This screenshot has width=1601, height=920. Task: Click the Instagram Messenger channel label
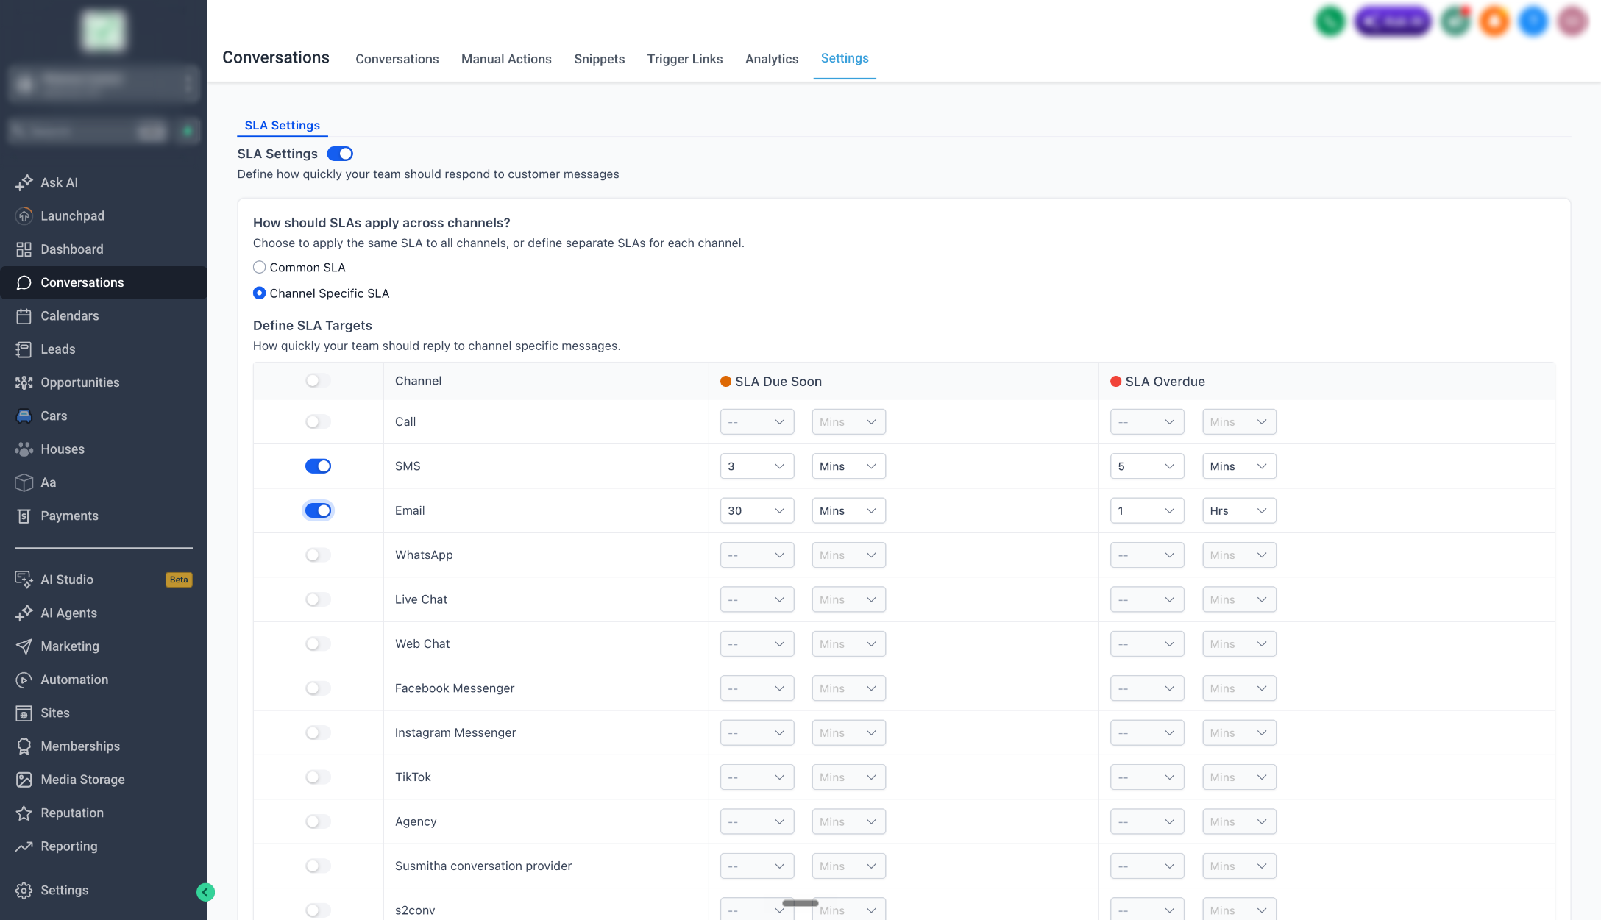coord(455,732)
